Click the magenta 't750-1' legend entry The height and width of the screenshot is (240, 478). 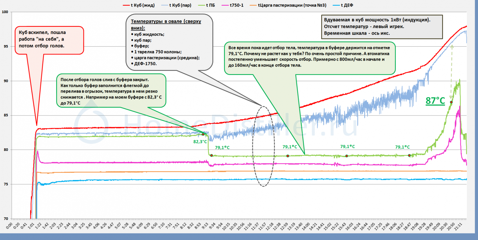pyautogui.click(x=232, y=5)
